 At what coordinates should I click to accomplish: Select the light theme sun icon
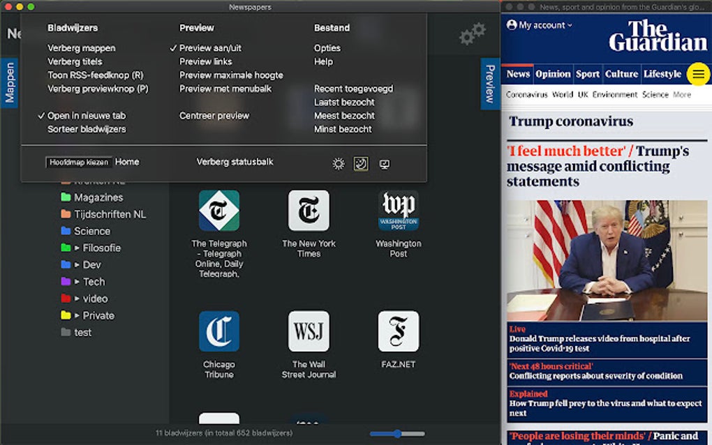(339, 164)
